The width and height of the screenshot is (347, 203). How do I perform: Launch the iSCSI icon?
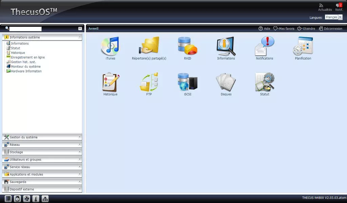pyautogui.click(x=187, y=83)
